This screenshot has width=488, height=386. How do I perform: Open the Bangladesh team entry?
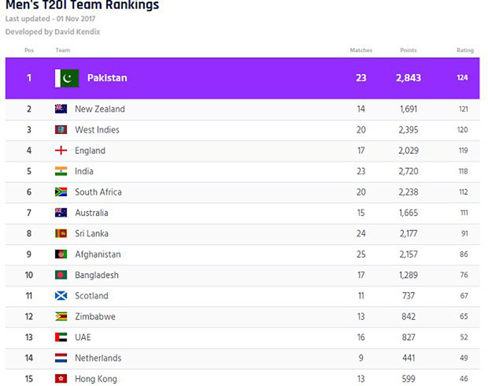coord(96,275)
